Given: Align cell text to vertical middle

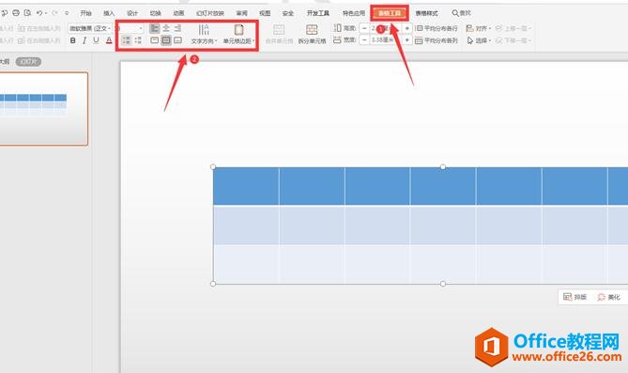Looking at the screenshot, I should tap(166, 40).
